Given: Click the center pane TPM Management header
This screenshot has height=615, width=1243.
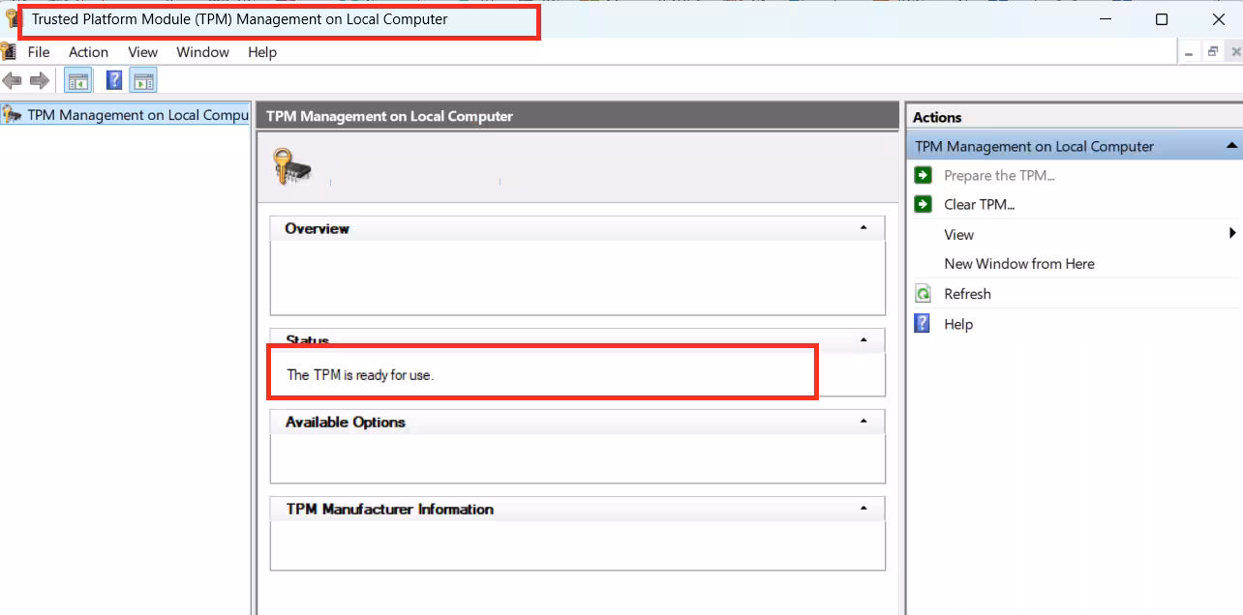Looking at the screenshot, I should (x=389, y=116).
